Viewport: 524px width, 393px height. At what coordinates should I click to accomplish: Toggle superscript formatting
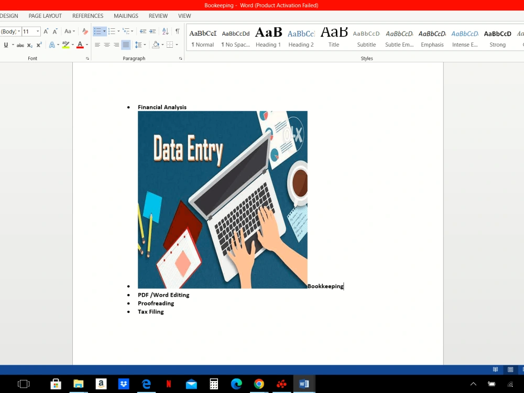(39, 45)
